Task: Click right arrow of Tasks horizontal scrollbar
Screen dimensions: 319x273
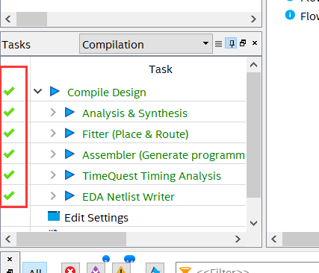Action: 238,239
